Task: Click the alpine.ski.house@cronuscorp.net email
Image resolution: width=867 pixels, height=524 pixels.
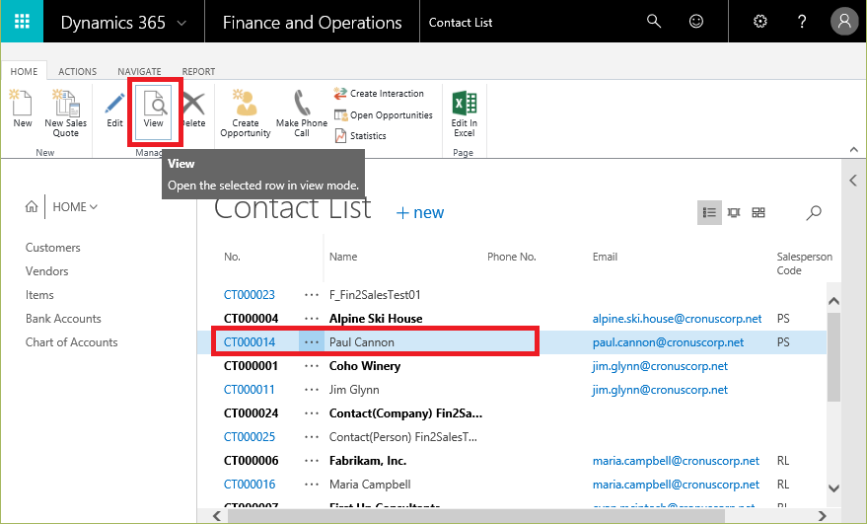Action: coord(677,319)
